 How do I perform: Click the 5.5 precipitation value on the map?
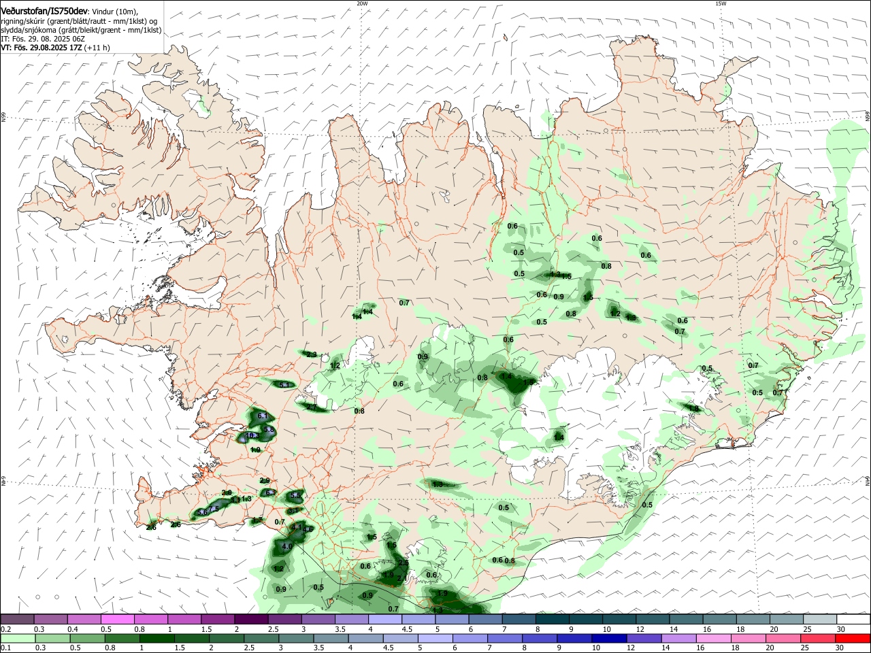[x=295, y=496]
